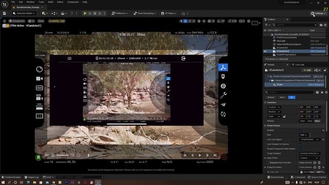Open the Target Viewport combo box
329x185 pixels.
pyautogui.click(x=309, y=153)
